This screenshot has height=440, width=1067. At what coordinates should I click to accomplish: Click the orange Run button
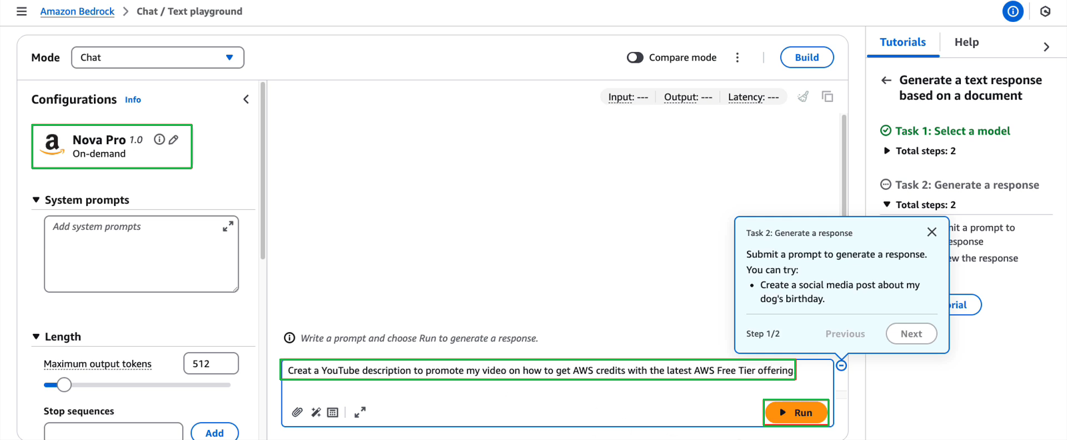[x=796, y=413]
